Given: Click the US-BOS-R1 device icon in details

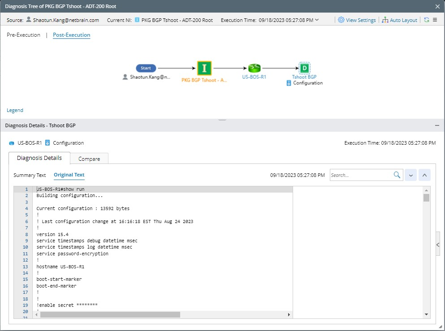Looking at the screenshot, I should 11,143.
